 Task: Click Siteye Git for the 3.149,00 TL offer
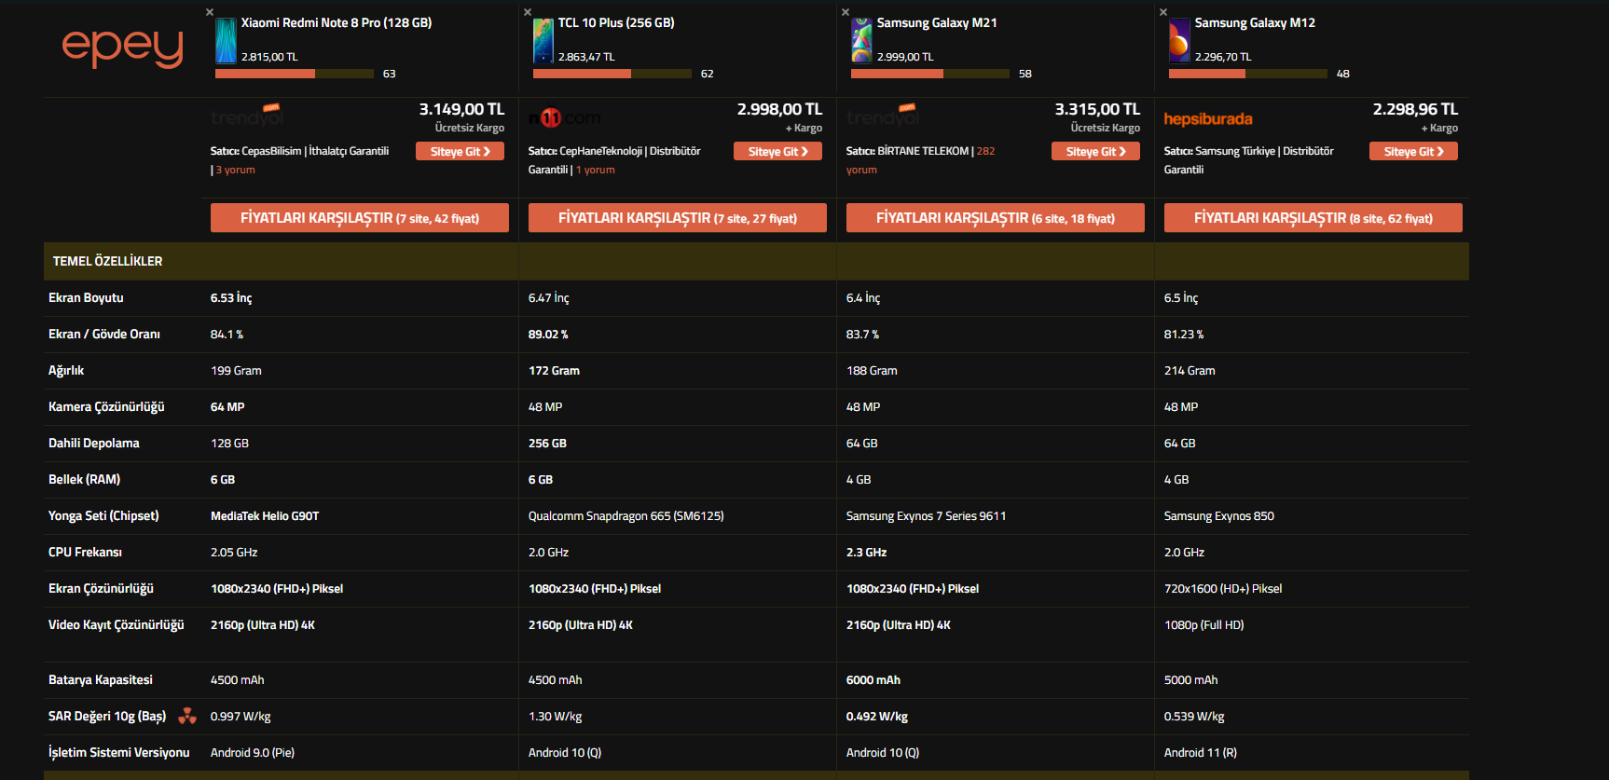[460, 151]
